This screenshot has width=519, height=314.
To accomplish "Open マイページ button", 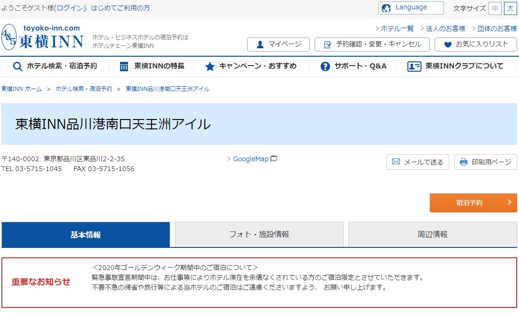I will pos(278,45).
